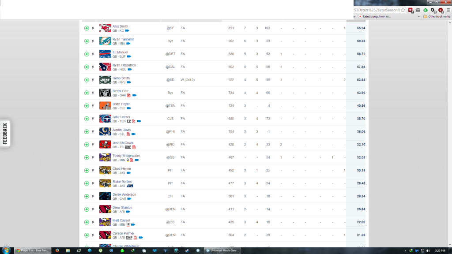This screenshot has width=452, height=254.
Task: Add Derek Carr with the plus icon
Action: point(87,93)
